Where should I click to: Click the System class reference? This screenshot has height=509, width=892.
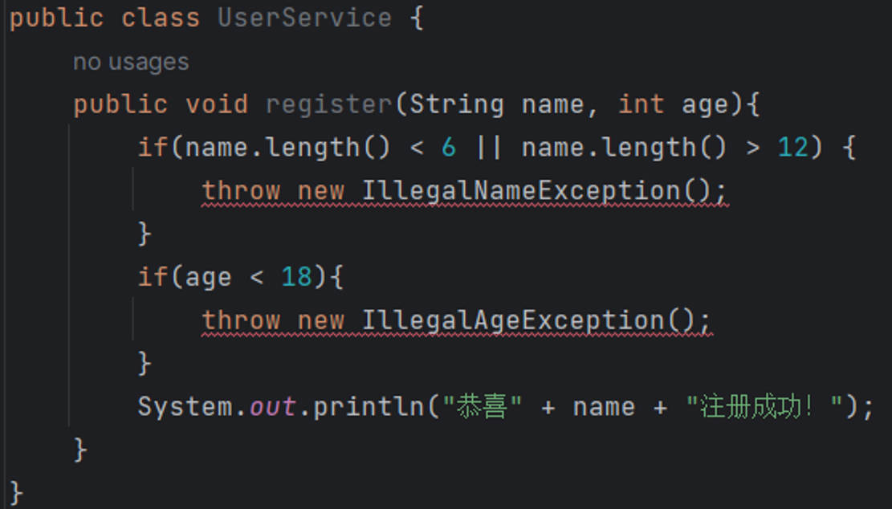185,407
